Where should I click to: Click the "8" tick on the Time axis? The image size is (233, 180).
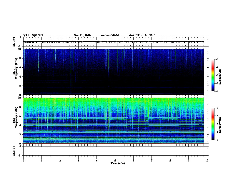point(170,161)
